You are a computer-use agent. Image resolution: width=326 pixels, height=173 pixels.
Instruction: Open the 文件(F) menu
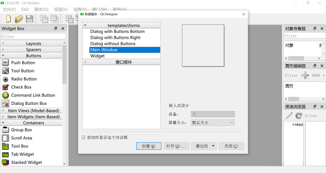coord(9,9)
